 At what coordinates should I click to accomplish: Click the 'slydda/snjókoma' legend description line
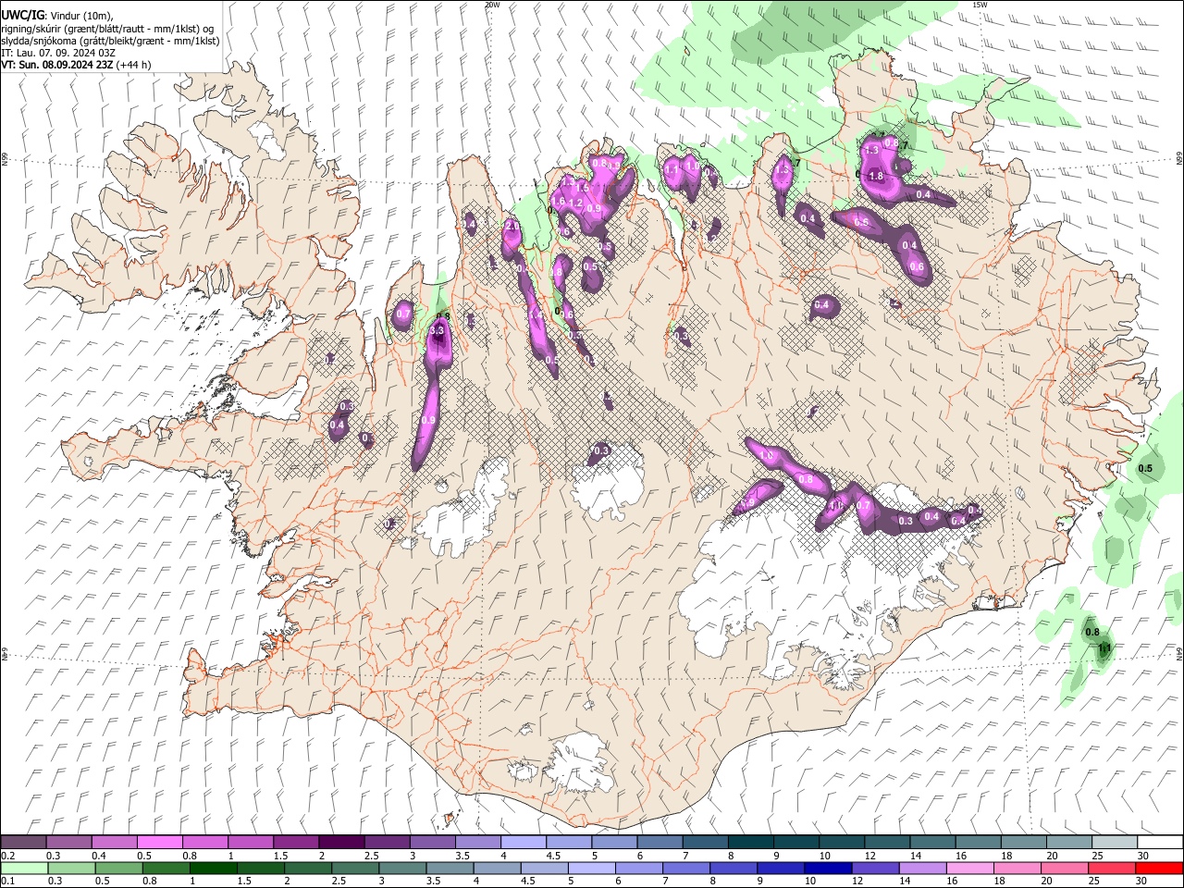(110, 41)
